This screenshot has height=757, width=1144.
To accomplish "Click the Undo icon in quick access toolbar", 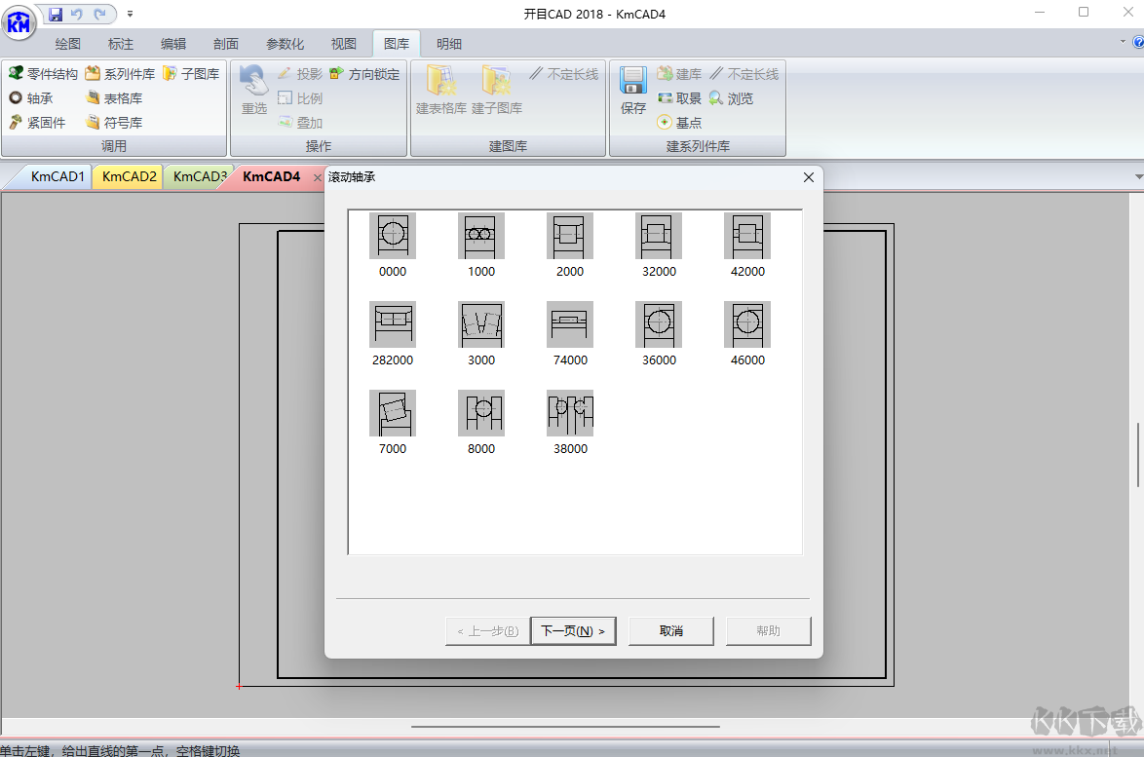I will click(77, 14).
